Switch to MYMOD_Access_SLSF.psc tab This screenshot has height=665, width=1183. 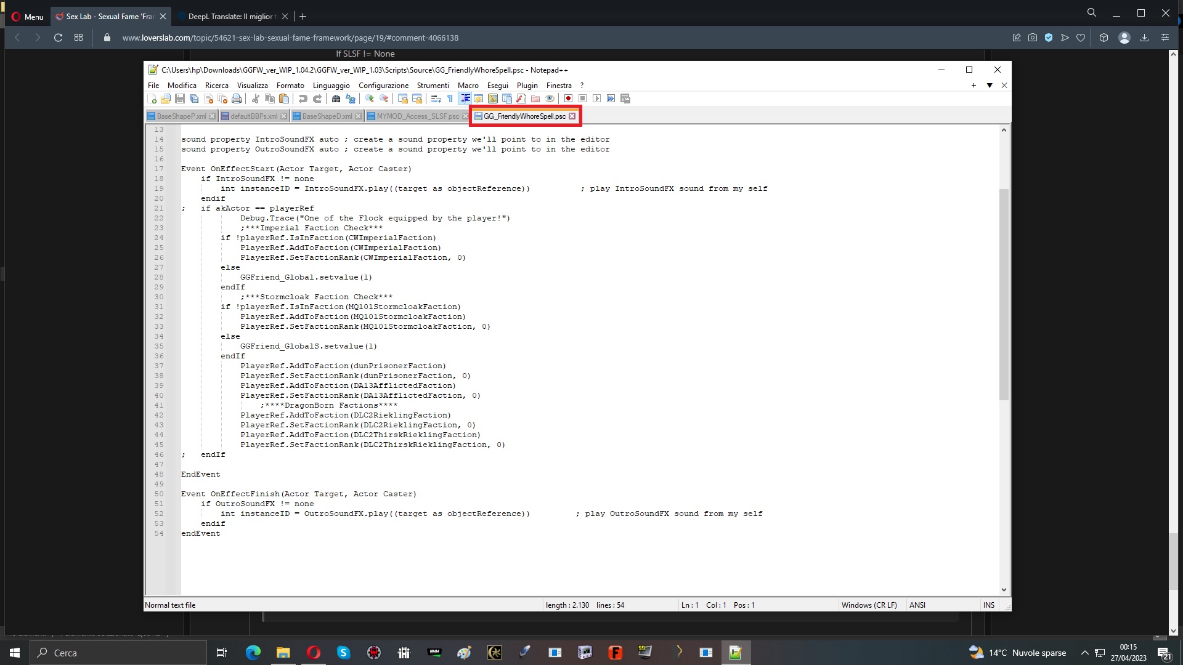click(x=417, y=116)
